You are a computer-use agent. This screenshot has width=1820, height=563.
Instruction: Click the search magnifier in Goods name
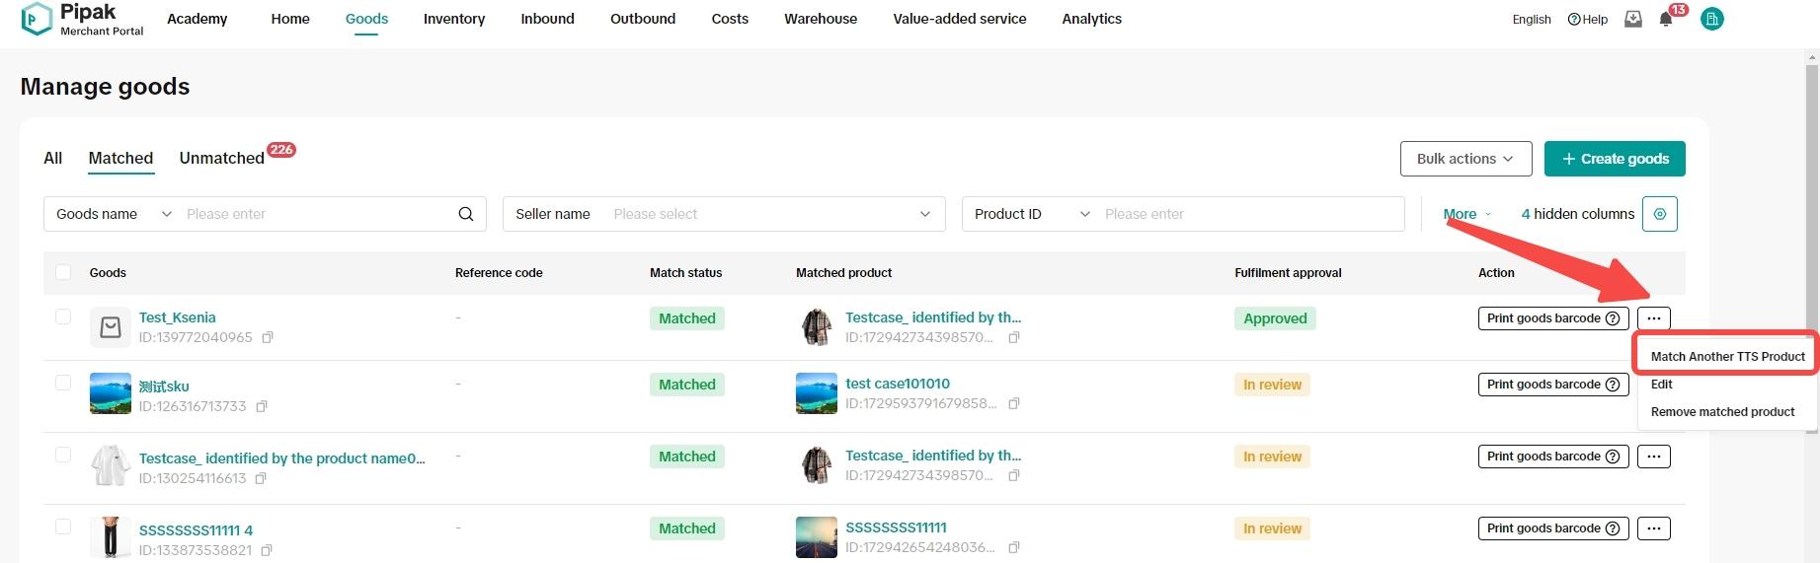click(x=466, y=214)
